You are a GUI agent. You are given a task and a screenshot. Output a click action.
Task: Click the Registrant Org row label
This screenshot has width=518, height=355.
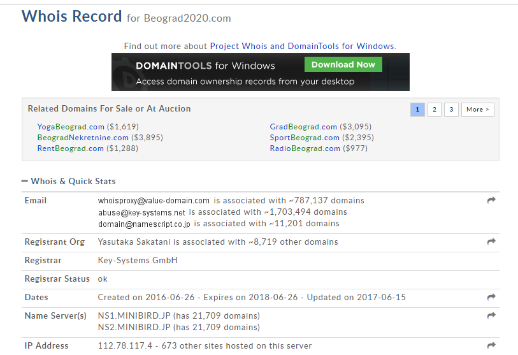55,242
